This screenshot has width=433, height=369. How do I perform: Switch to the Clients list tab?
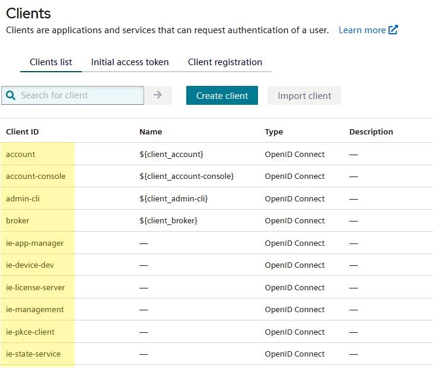click(x=51, y=62)
